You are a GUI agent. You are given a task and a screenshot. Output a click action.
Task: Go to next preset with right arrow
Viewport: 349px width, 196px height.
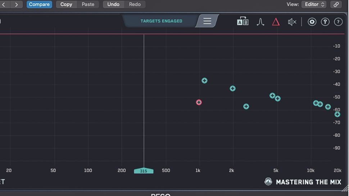[x=16, y=4]
